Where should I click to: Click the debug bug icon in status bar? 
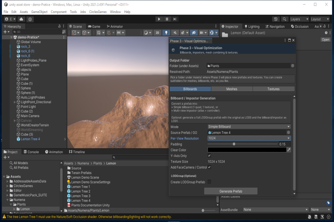310,217
